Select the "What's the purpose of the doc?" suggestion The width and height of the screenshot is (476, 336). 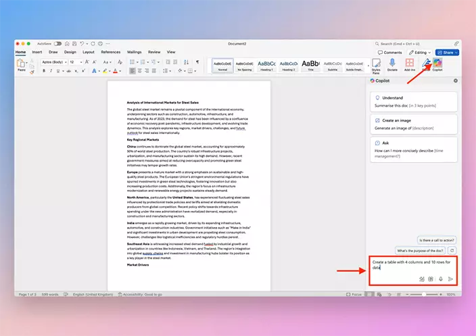tap(421, 250)
